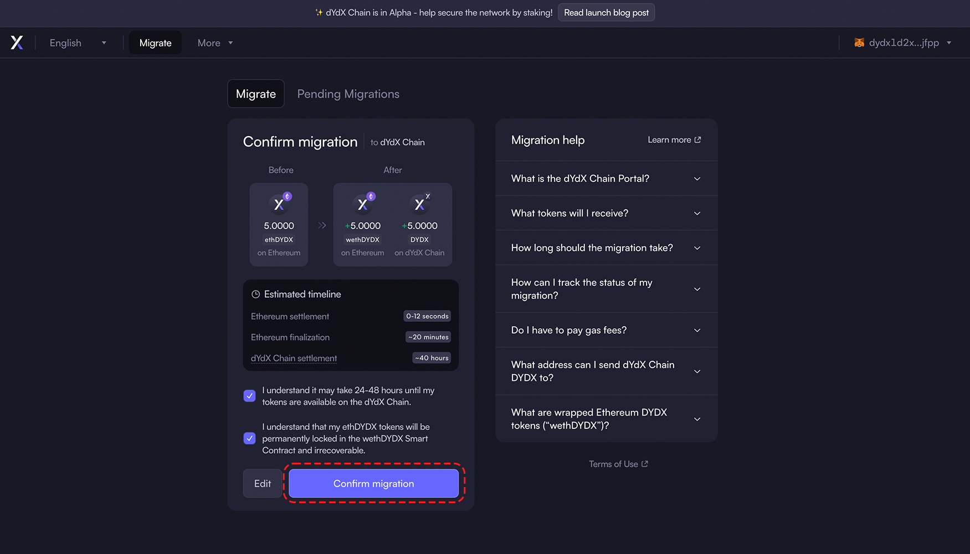Screen dimensions: 970x554
Task: Click the Estimated timeline heading
Action: 302,294
